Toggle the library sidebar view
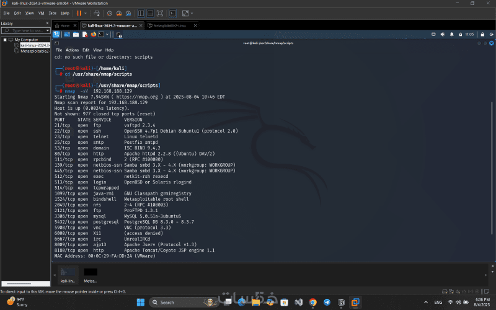 pyautogui.click(x=141, y=13)
